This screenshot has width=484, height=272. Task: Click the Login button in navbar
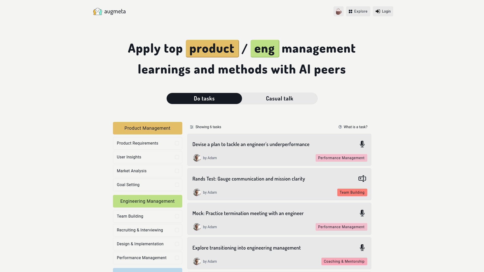[383, 11]
